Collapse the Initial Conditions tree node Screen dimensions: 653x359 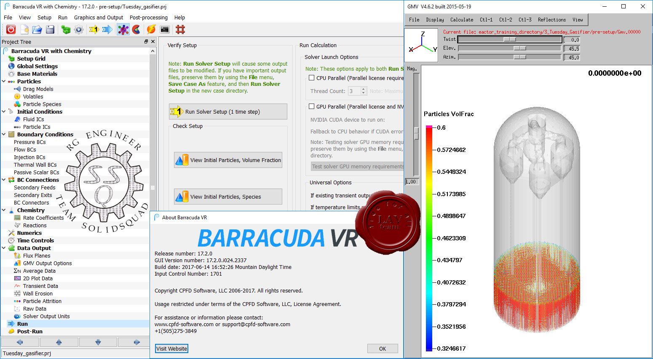[4, 112]
